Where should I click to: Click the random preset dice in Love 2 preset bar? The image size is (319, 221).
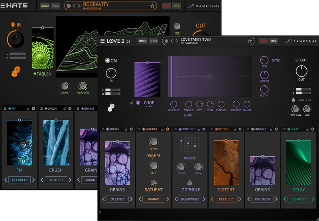pyautogui.click(x=166, y=41)
